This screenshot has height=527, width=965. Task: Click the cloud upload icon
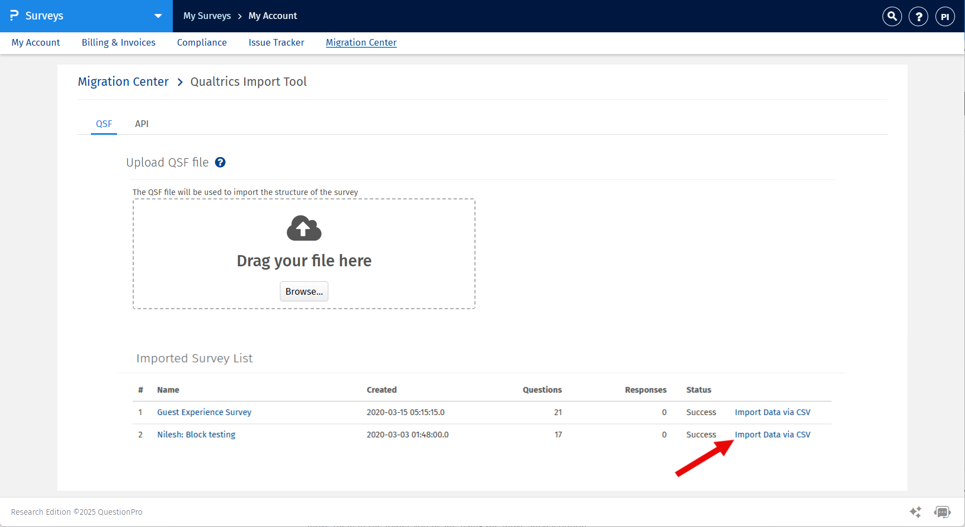pyautogui.click(x=304, y=228)
